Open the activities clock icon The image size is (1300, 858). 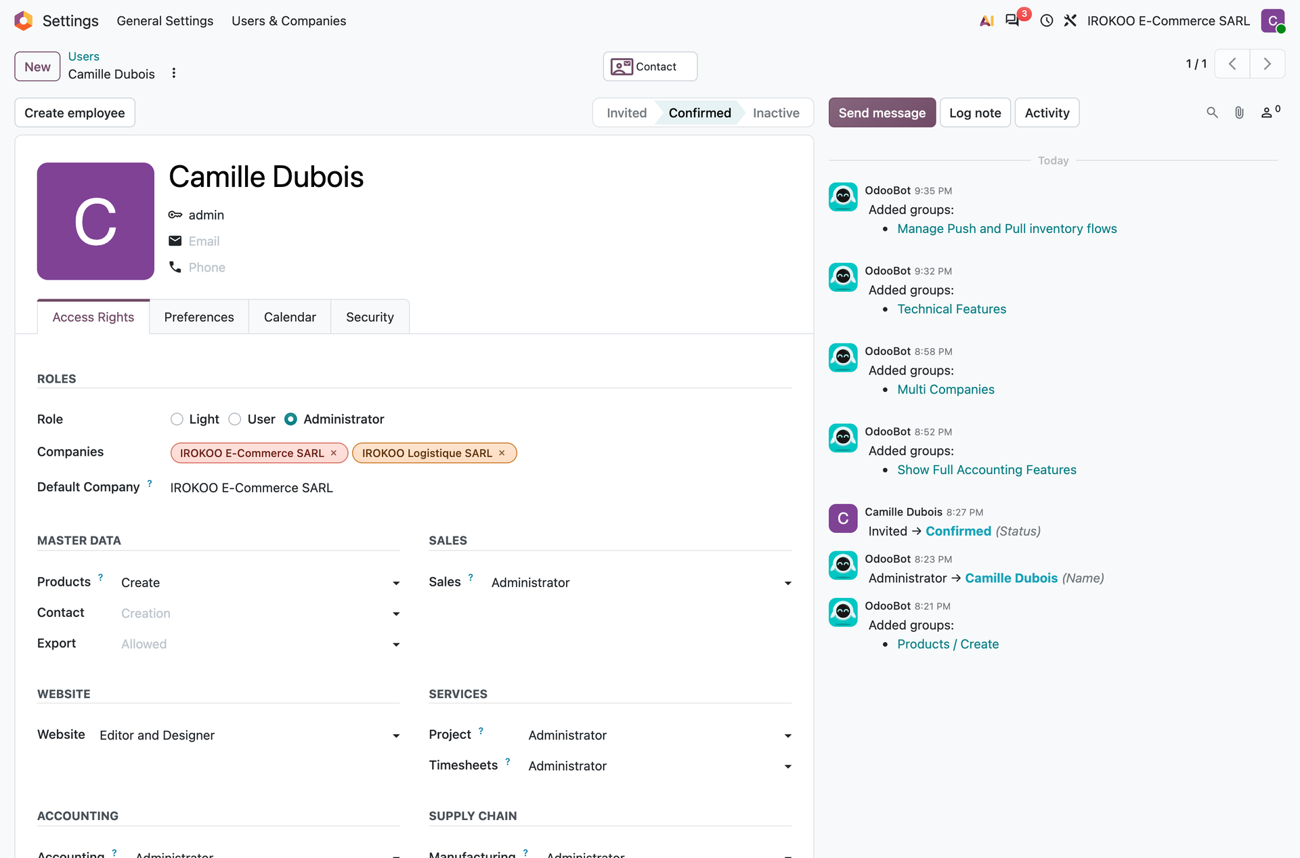point(1047,21)
